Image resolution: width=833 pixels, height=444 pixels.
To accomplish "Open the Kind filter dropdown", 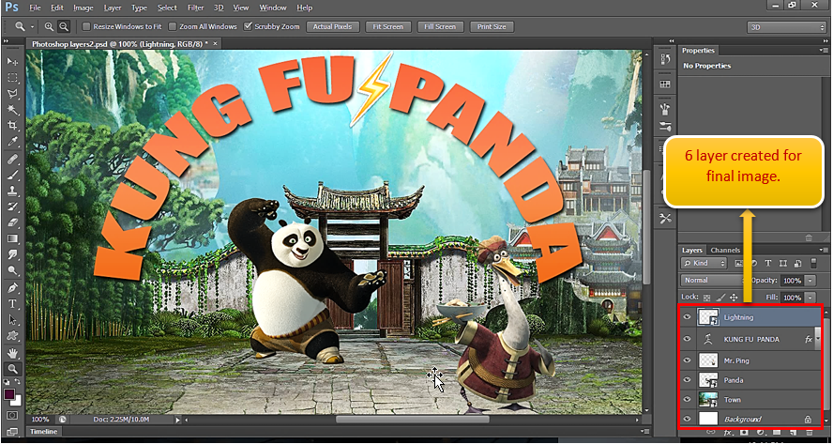I will pos(704,263).
